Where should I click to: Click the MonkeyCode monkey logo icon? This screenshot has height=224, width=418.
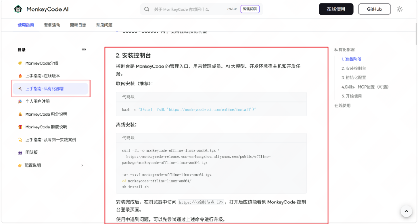pyautogui.click(x=18, y=9)
